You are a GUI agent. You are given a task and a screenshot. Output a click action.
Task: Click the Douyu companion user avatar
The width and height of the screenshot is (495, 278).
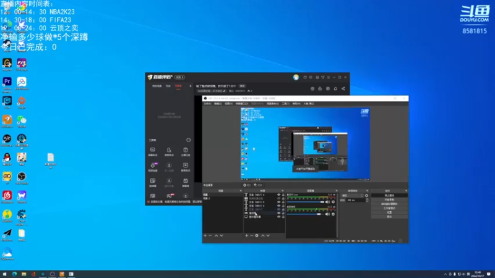point(296,77)
